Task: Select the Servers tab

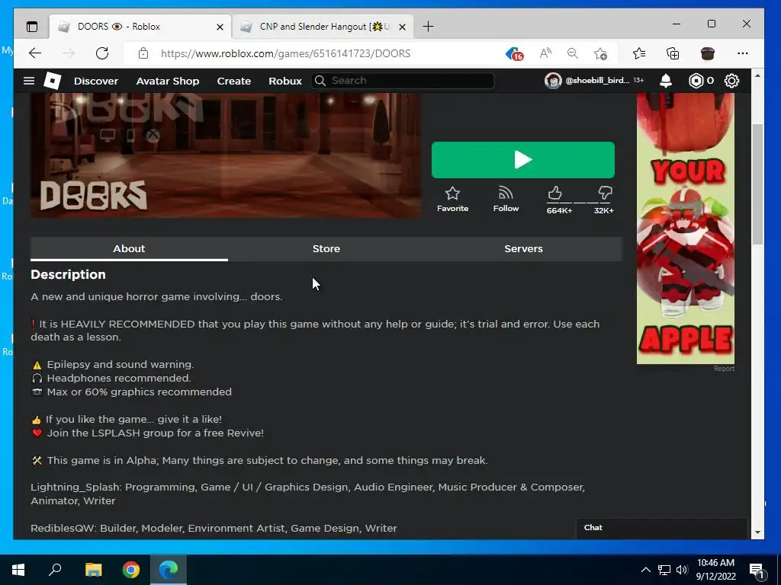Action: [523, 249]
